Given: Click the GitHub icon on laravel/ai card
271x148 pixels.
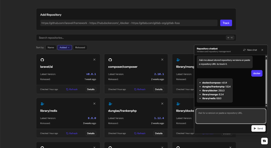Looking at the screenshot, I should (x=42, y=60).
